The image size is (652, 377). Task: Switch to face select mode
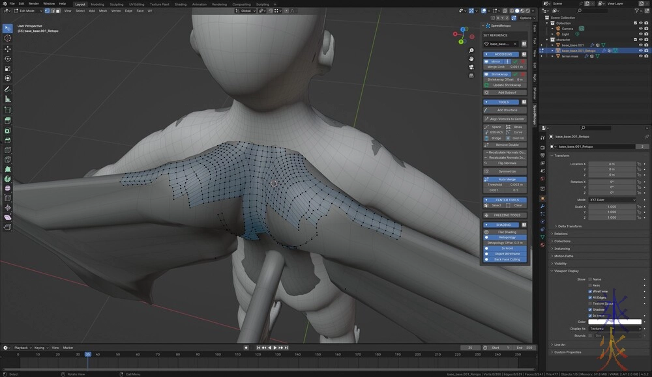click(x=57, y=11)
